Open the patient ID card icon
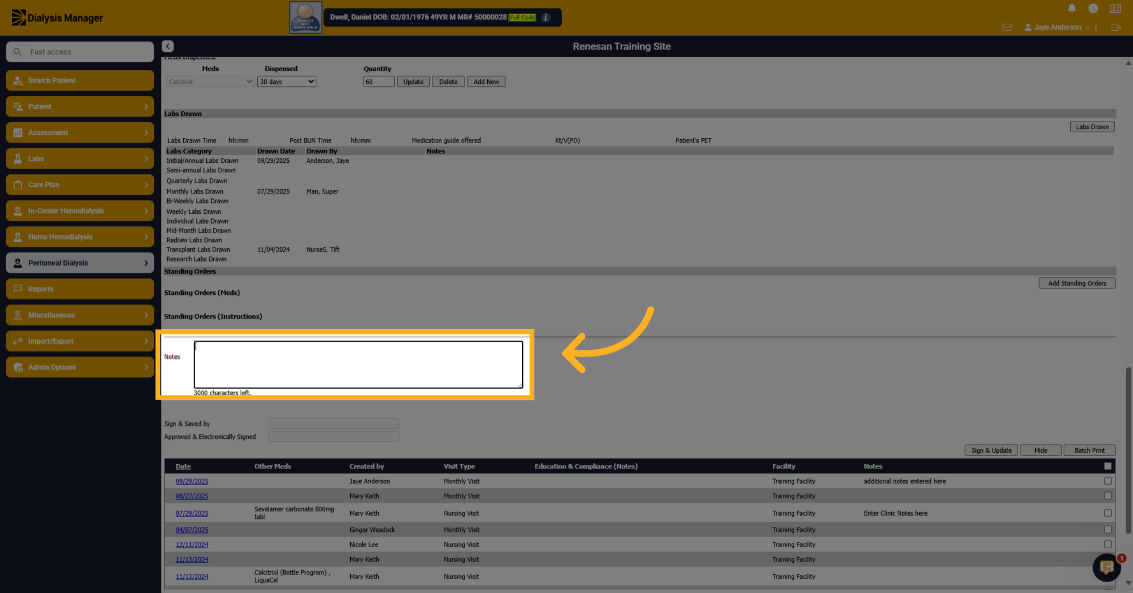Screen dimensions: 1133x593 pyautogui.click(x=1115, y=8)
